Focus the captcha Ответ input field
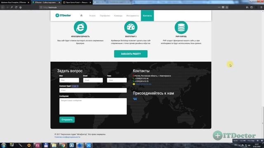The height and width of the screenshot is (148, 264). [x=93, y=90]
